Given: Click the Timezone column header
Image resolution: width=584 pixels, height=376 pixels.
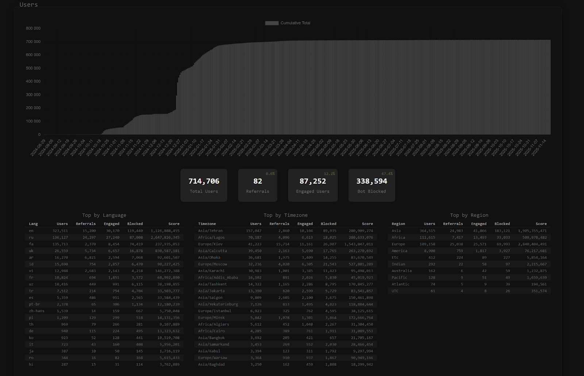Looking at the screenshot, I should (207, 224).
